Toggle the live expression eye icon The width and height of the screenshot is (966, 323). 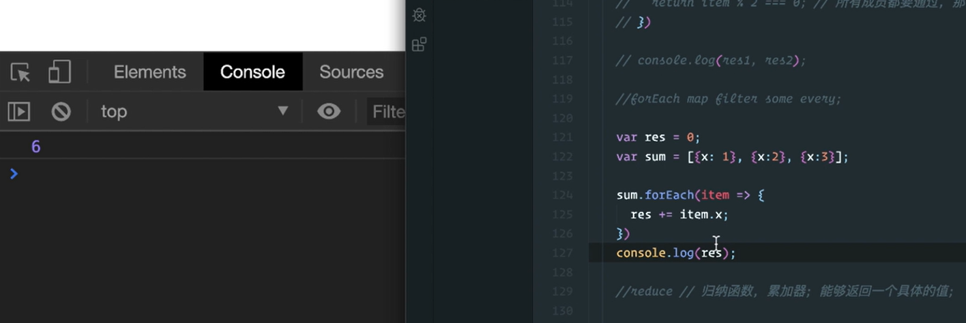(x=329, y=111)
